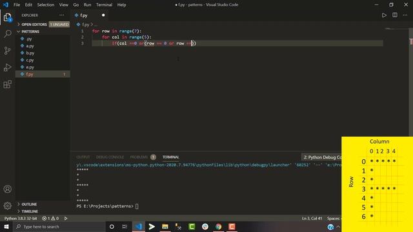The image size is (413, 232).
Task: Open Run and Debug view icon
Action: tap(8, 67)
